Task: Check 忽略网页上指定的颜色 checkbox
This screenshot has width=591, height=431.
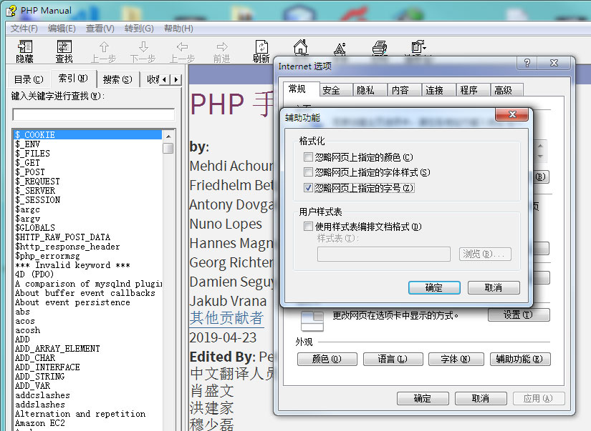Action: coord(308,157)
